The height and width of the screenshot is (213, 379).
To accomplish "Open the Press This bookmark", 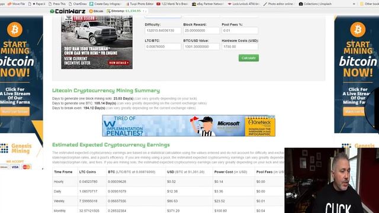I will pos(57,4).
